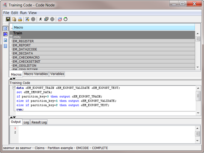Screen dimensions: 204x153
Task: Click the status bar text ending COMPLETE
Action: click(56, 148)
